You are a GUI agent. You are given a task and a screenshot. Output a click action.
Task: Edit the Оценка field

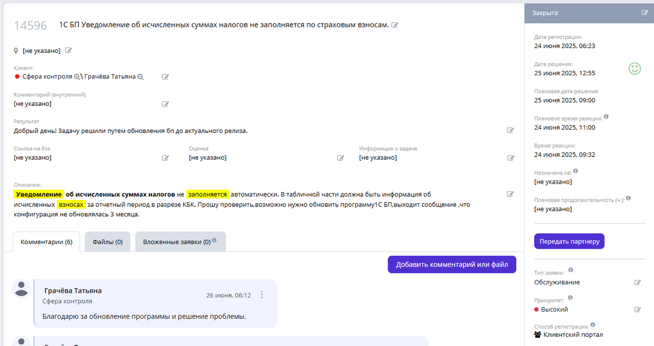341,158
